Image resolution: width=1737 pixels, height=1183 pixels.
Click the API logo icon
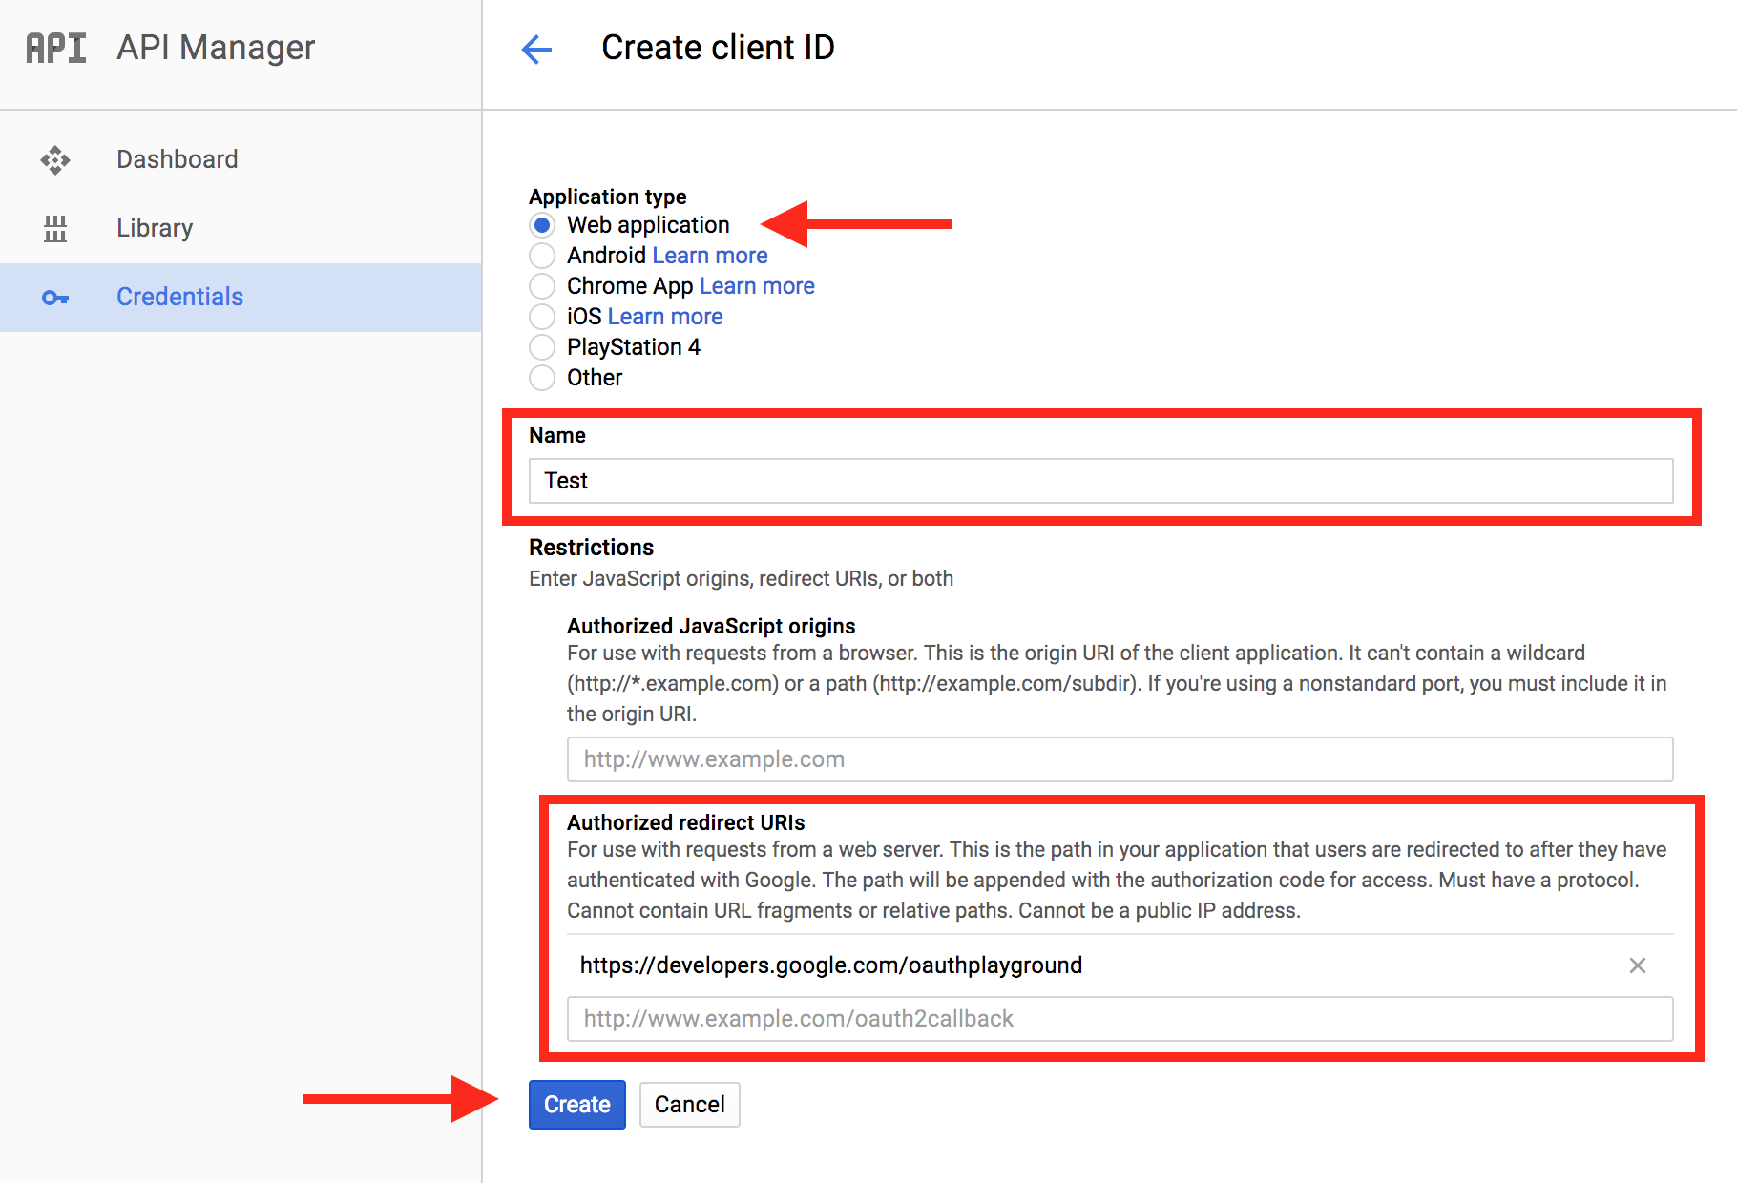tap(56, 48)
